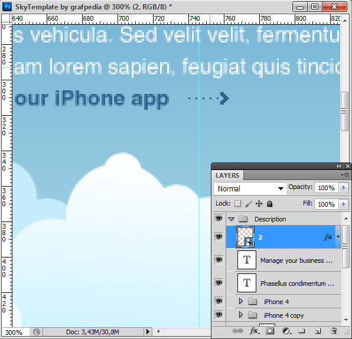Click the Fill 100% field
The image size is (352, 339).
327,204
